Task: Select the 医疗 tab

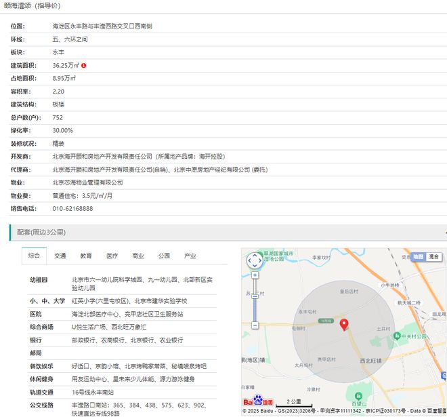Action: (x=112, y=256)
